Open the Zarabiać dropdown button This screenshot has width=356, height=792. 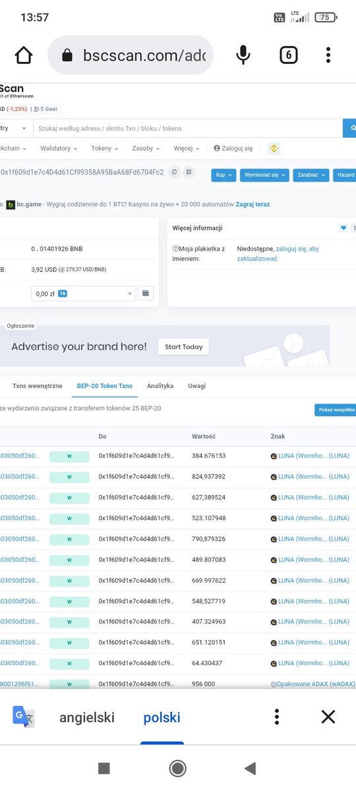tap(311, 175)
